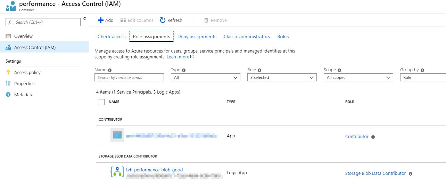Open the Type filter dropdown
Image resolution: width=446 pixels, height=186 pixels.
[205, 78]
